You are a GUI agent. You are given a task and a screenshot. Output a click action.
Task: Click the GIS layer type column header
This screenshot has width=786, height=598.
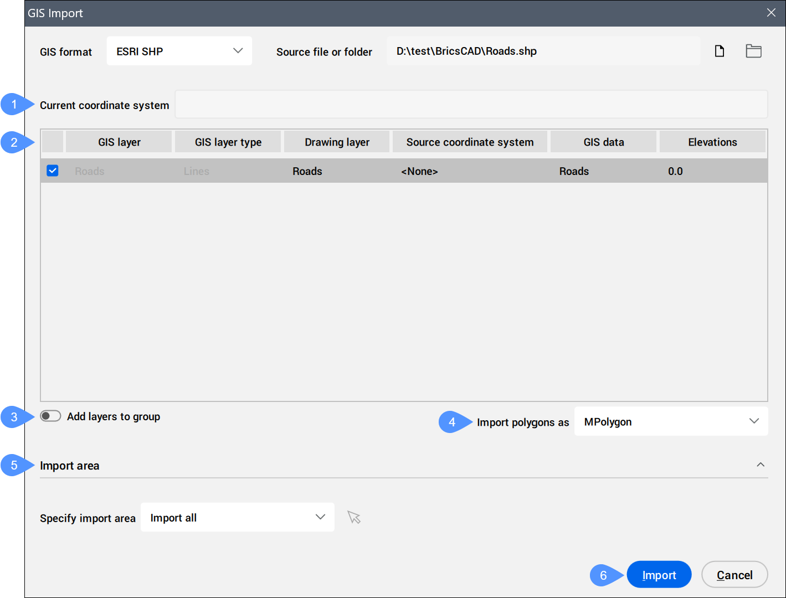click(x=228, y=142)
